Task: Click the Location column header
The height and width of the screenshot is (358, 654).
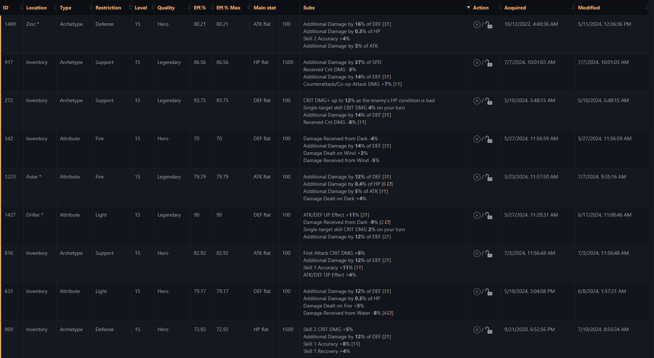Action: pyautogui.click(x=36, y=8)
